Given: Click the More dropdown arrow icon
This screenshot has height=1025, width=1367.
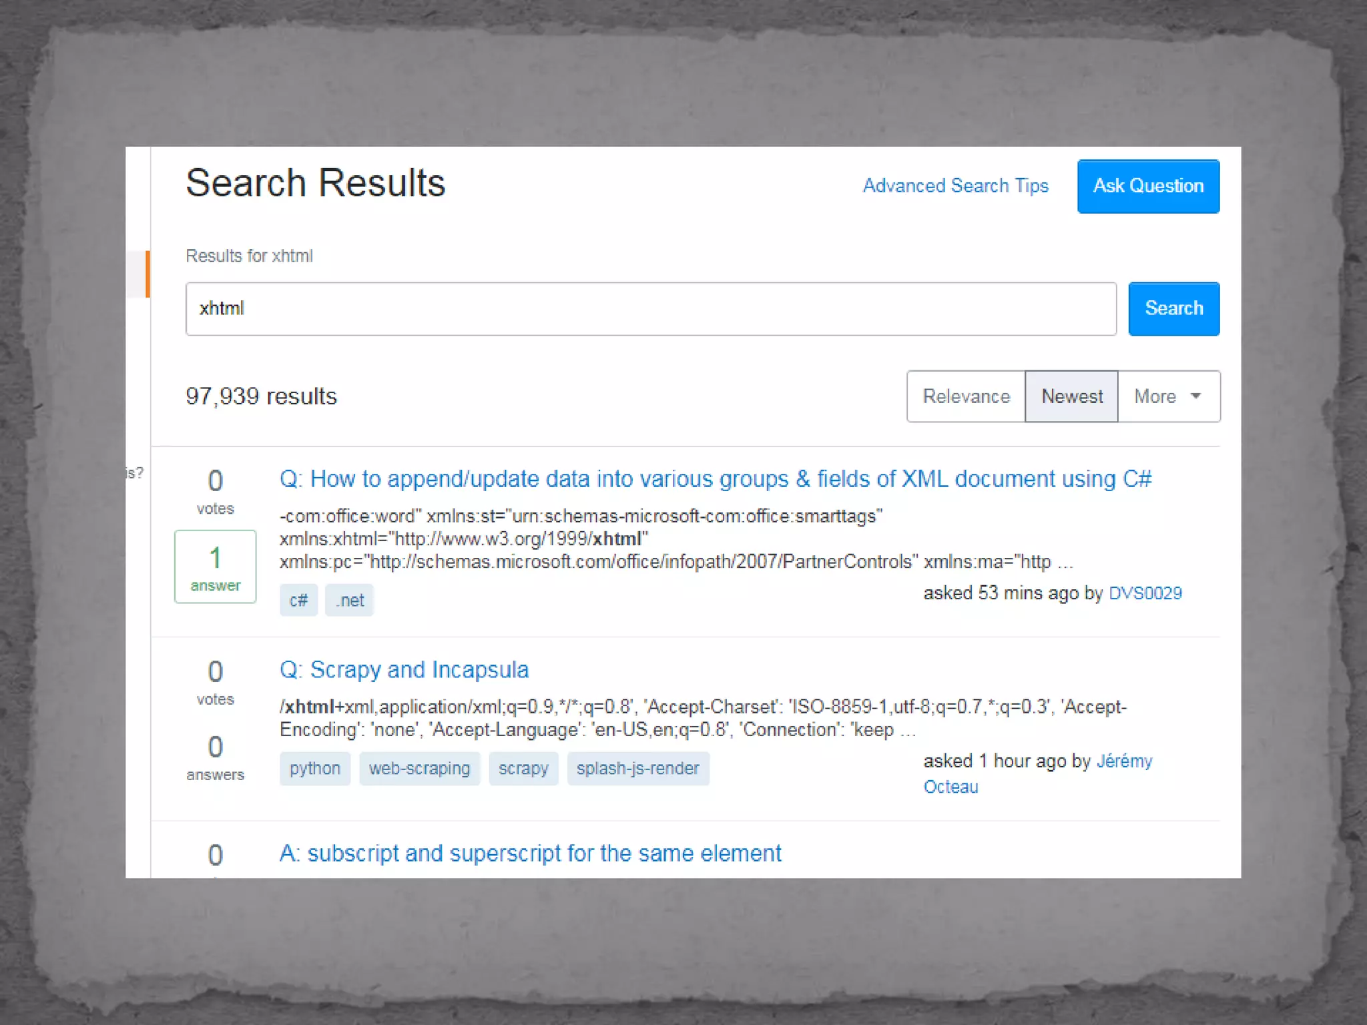Looking at the screenshot, I should point(1195,396).
